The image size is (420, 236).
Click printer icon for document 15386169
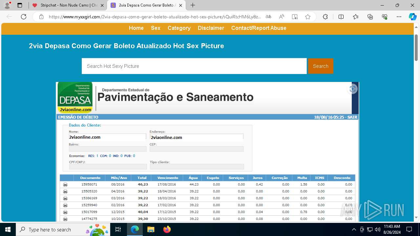[x=65, y=198]
